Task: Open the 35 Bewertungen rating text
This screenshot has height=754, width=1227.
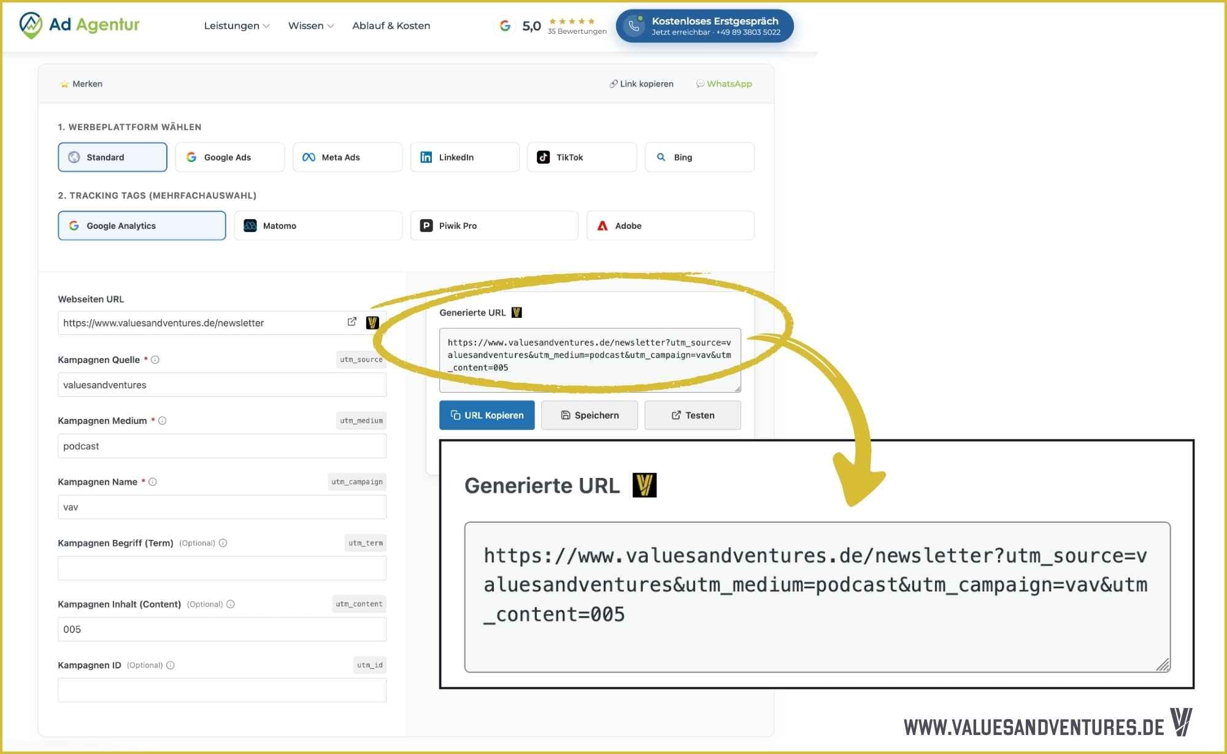Action: (577, 31)
